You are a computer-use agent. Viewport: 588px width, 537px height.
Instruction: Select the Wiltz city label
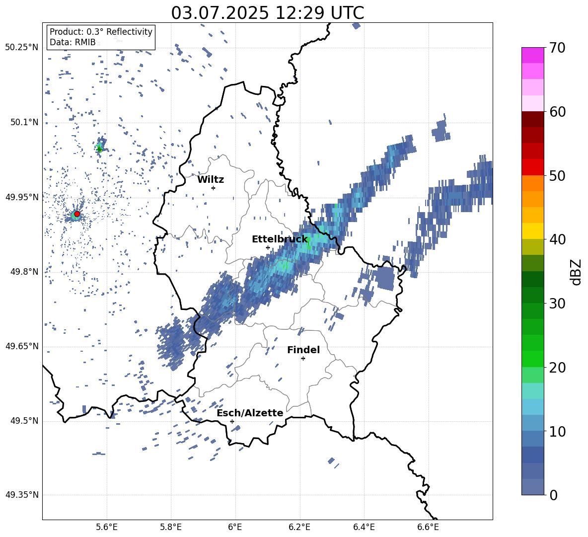pos(211,180)
